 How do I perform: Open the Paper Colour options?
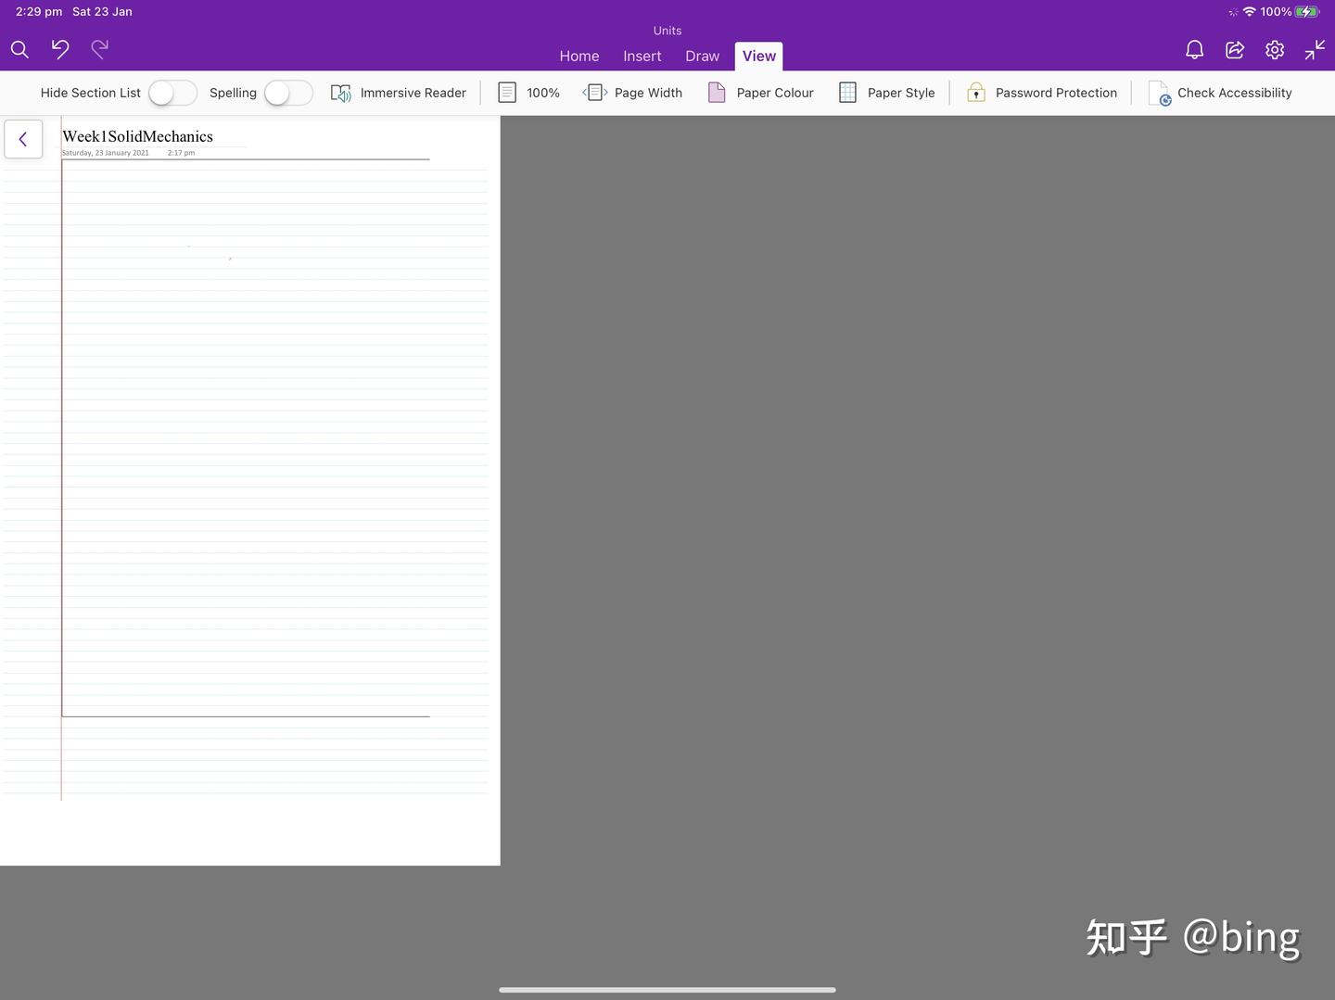[x=760, y=93]
